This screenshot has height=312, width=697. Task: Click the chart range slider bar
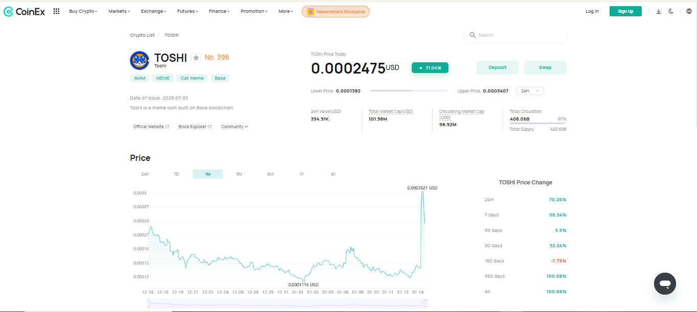(x=286, y=303)
